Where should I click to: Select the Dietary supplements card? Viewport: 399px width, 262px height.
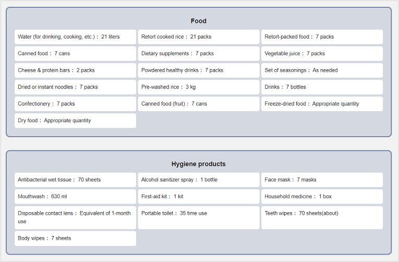point(199,54)
